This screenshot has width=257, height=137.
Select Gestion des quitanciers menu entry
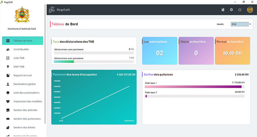[x=27, y=119]
